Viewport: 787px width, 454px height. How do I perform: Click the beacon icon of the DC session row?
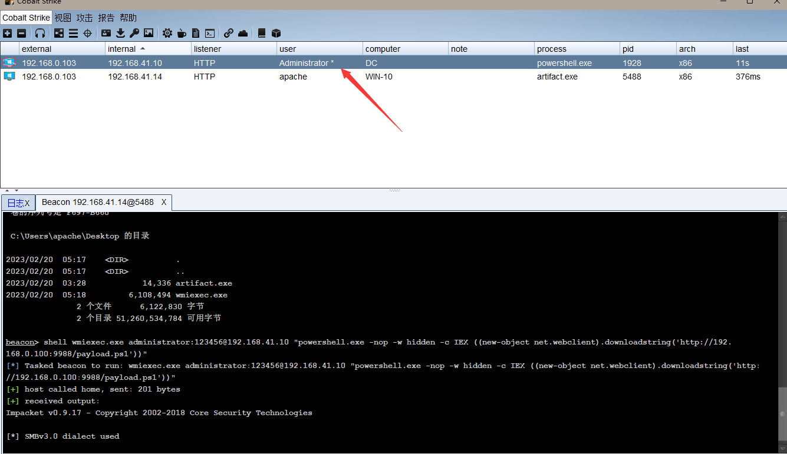pos(9,62)
